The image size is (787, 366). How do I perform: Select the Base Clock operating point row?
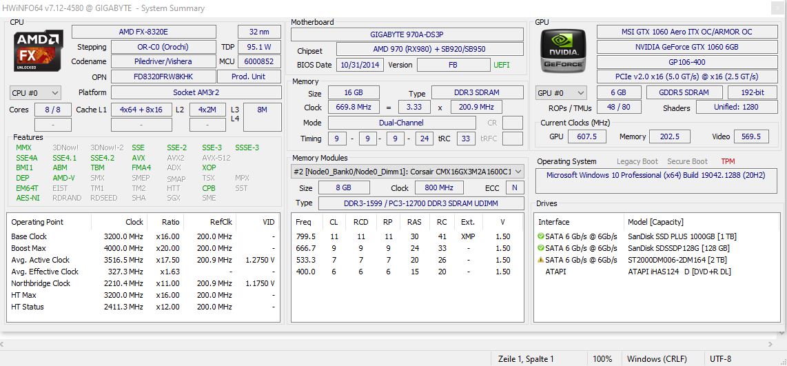click(143, 236)
